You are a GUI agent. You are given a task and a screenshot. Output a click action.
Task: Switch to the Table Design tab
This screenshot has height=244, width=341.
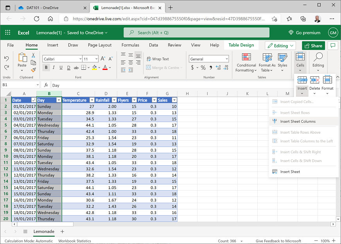241,45
